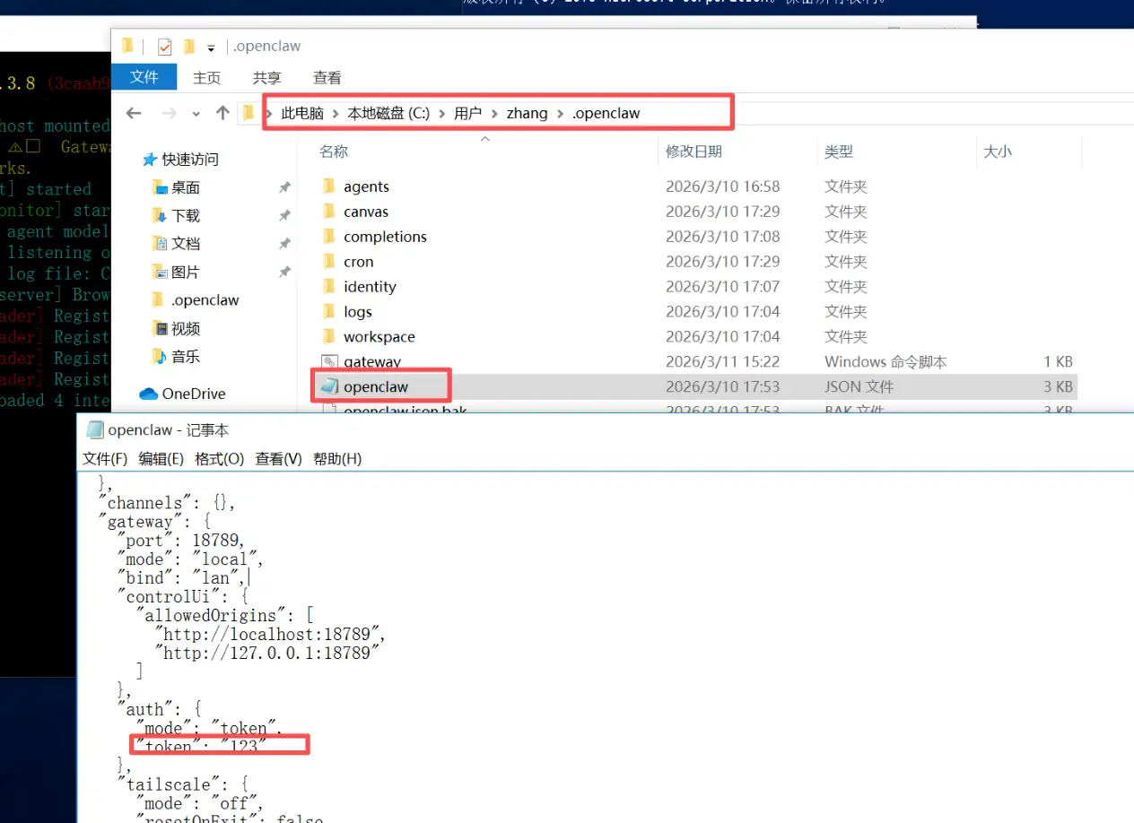Click the "port": 18789 line in Notepad
Screen dimensions: 1134x823
pos(180,541)
